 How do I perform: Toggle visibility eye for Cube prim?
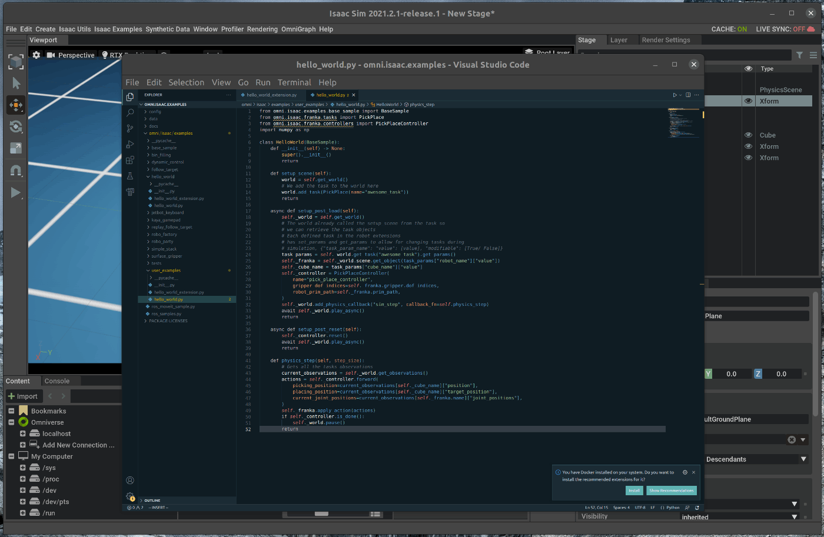coord(748,135)
